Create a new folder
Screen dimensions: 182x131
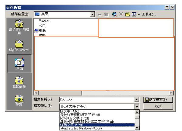point(127,15)
